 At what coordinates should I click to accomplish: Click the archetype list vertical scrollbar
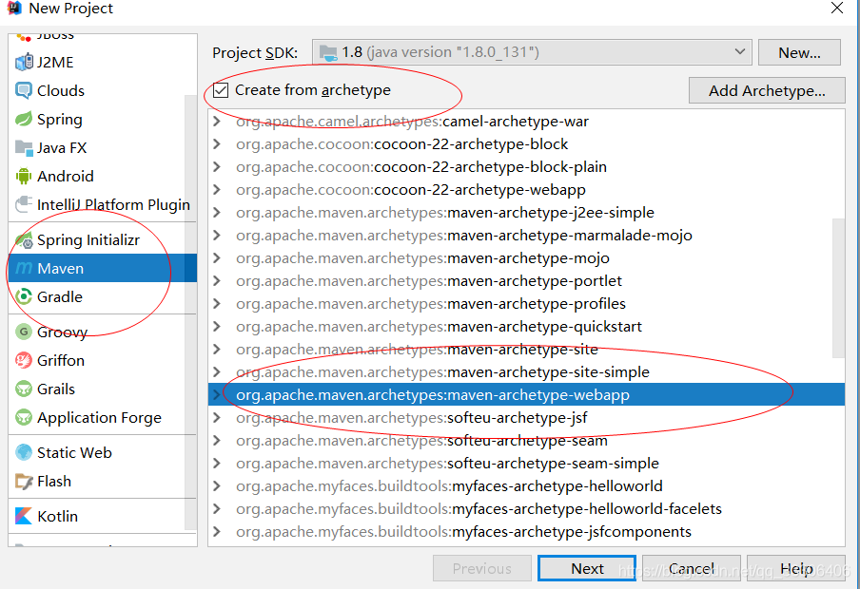click(839, 288)
